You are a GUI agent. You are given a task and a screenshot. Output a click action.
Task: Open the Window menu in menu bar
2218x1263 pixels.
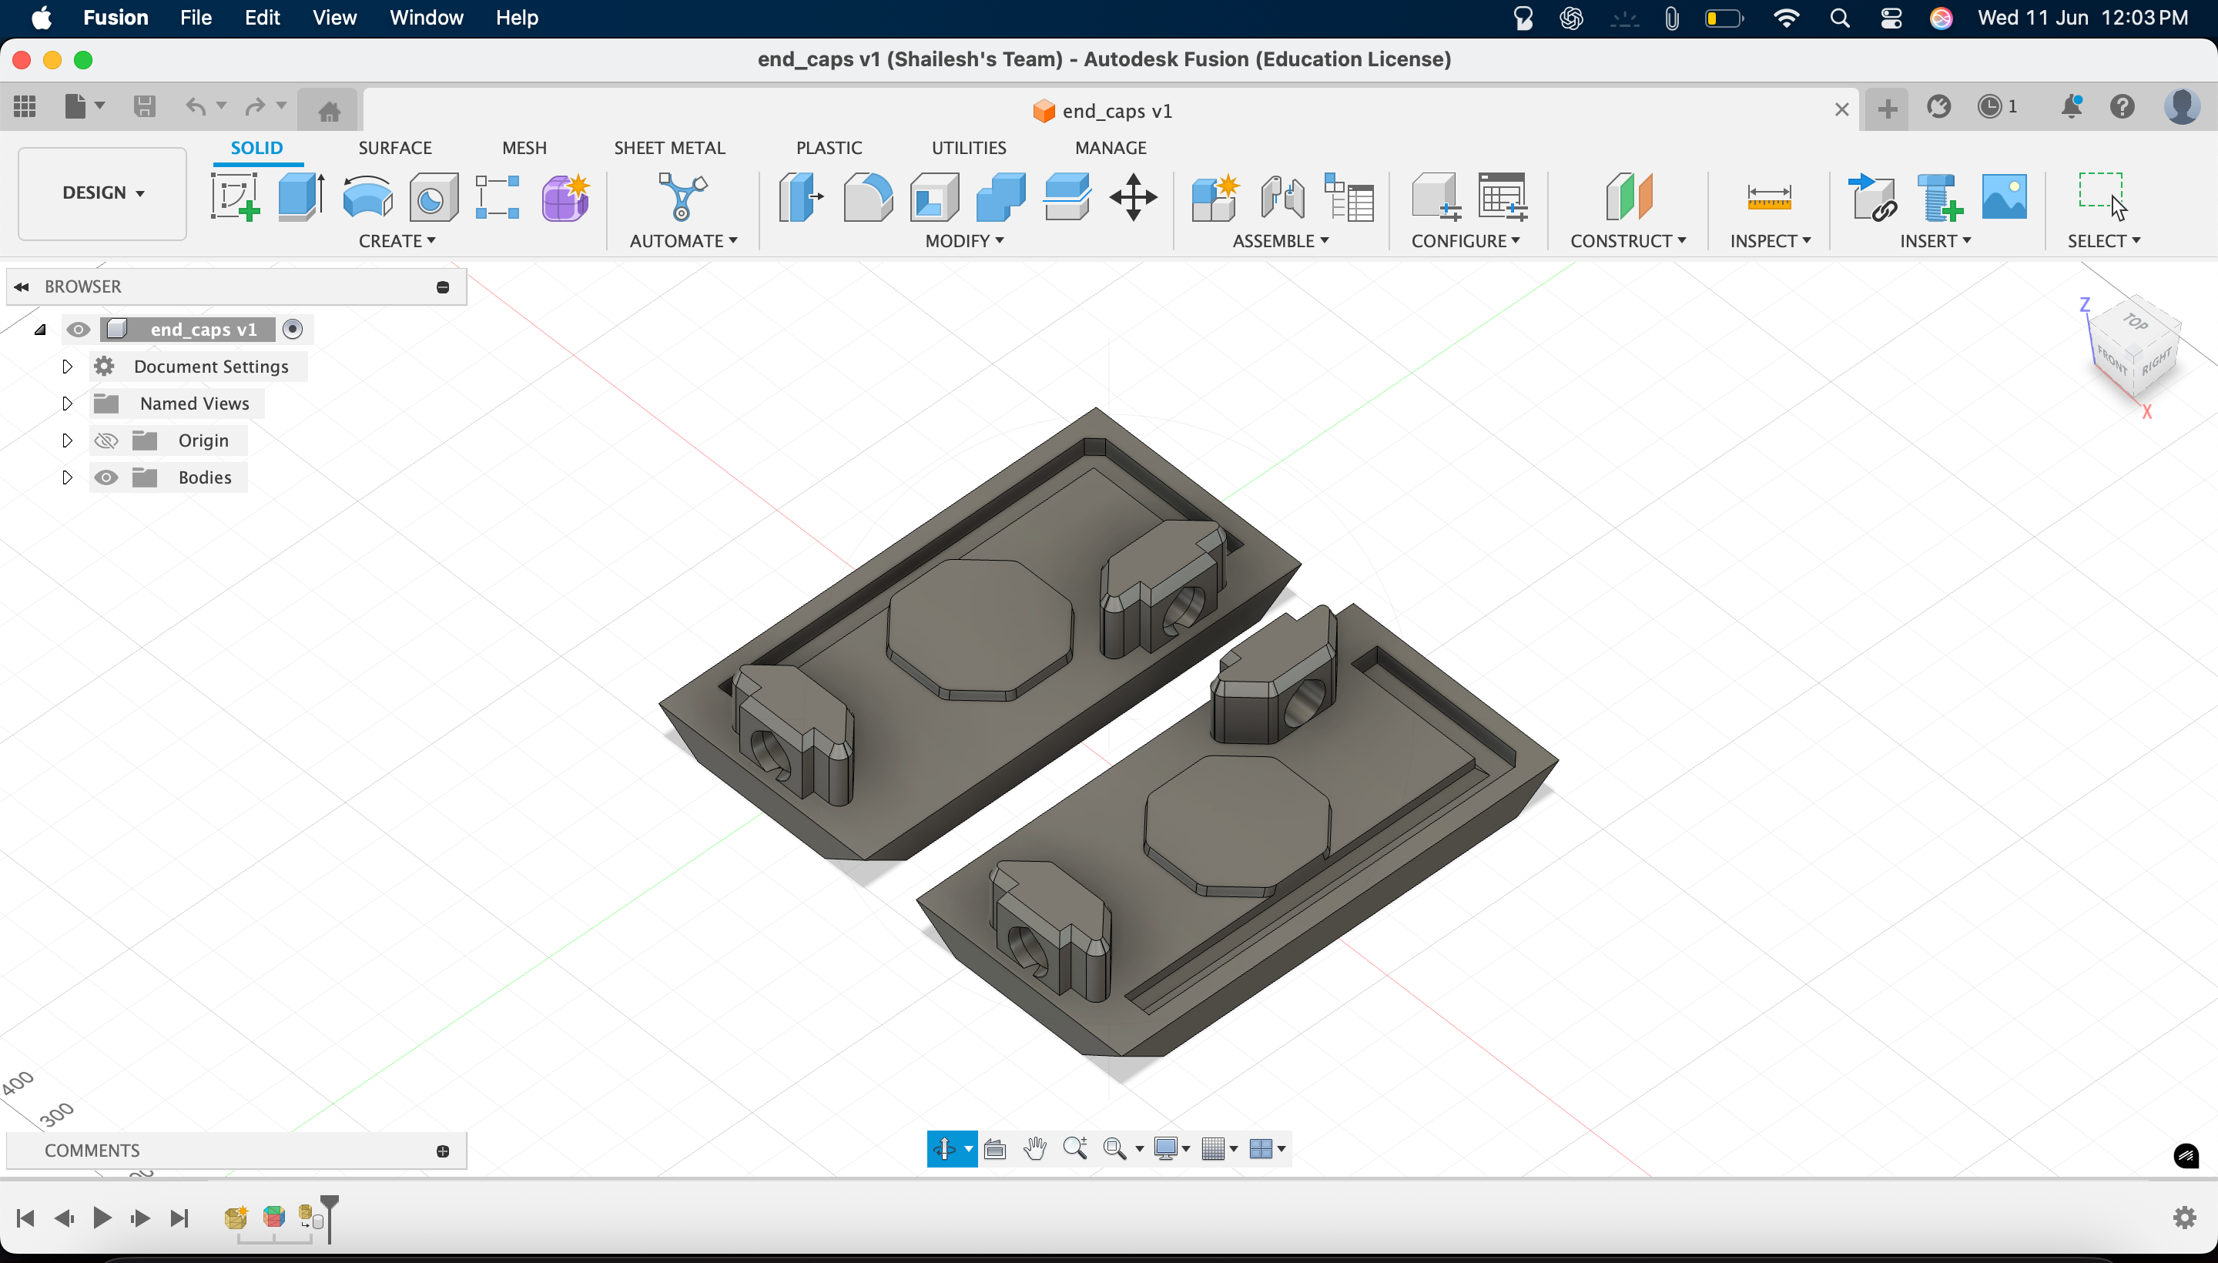pyautogui.click(x=426, y=18)
